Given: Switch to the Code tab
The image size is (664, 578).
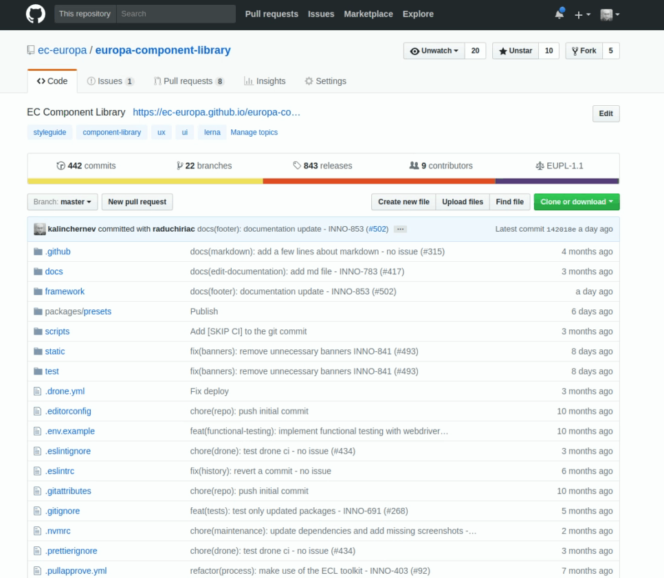Looking at the screenshot, I should [52, 81].
